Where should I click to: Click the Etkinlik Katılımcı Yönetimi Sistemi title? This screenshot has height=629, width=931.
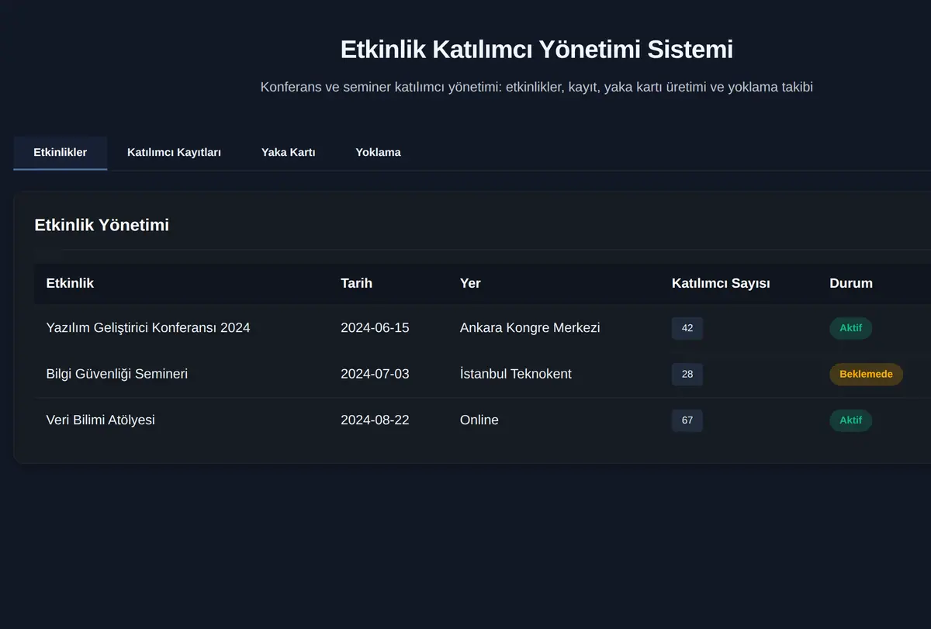[537, 50]
